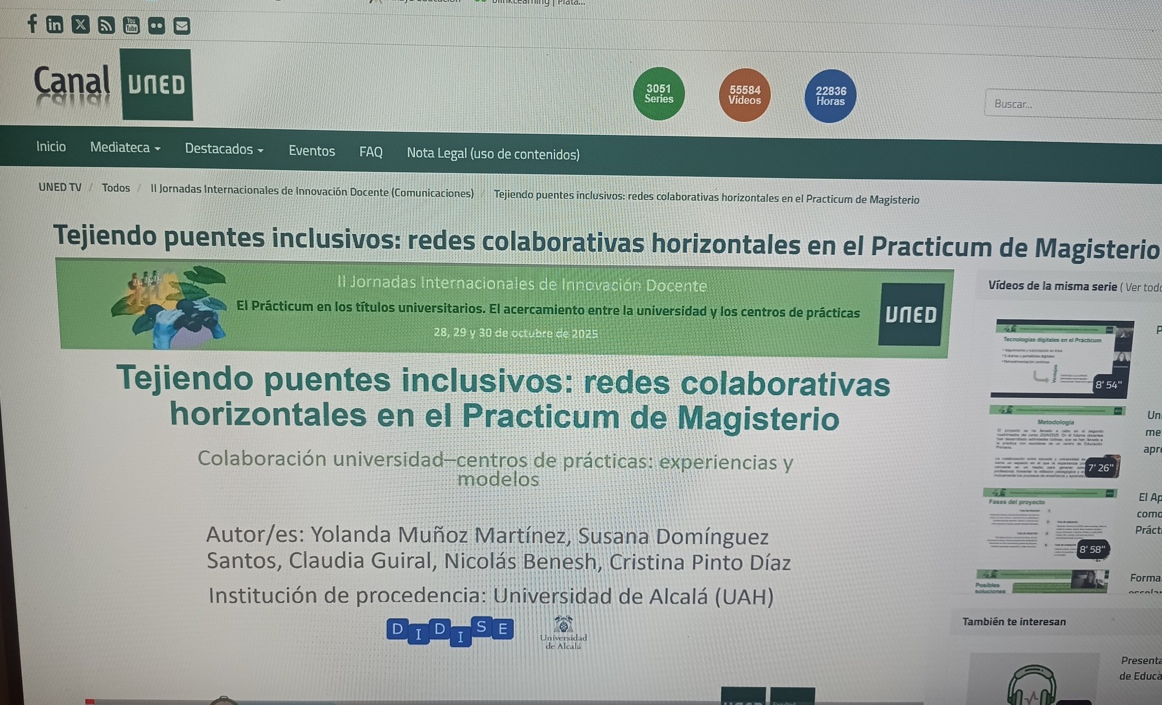This screenshot has width=1162, height=705.
Task: Open the YouTube channel icon
Action: pos(131,25)
